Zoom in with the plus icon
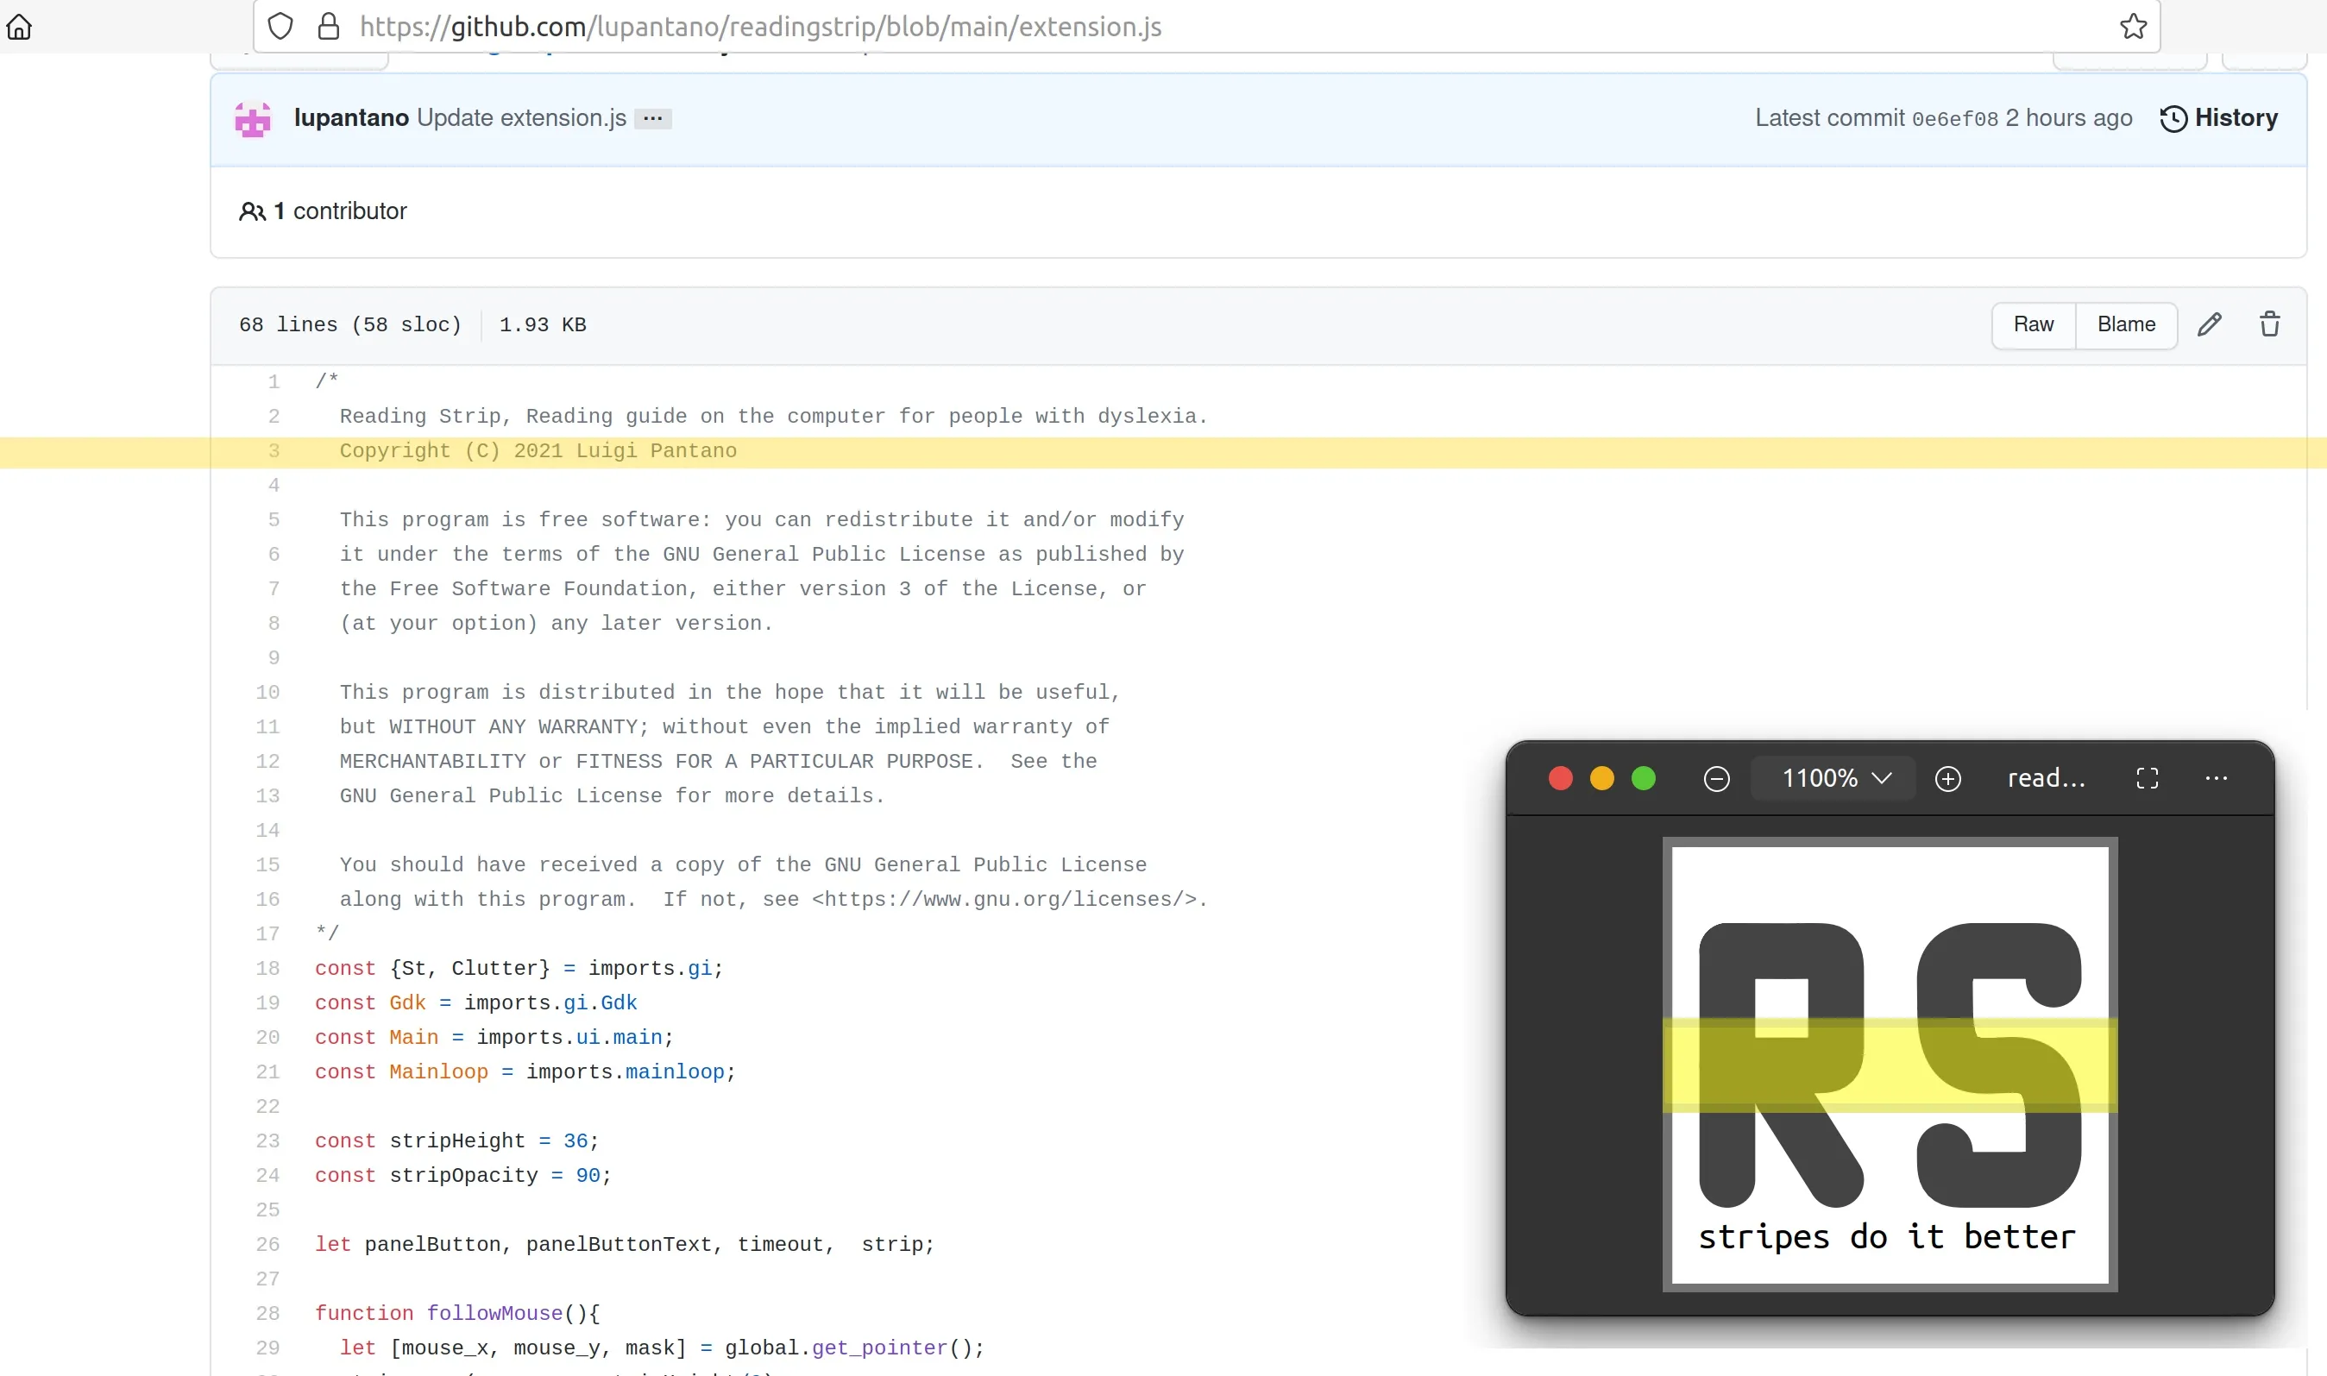 pyautogui.click(x=1948, y=779)
